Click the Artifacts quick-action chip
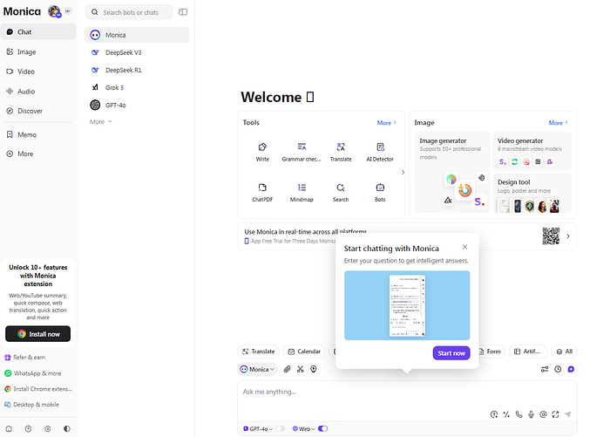This screenshot has height=437, width=610. (527, 352)
